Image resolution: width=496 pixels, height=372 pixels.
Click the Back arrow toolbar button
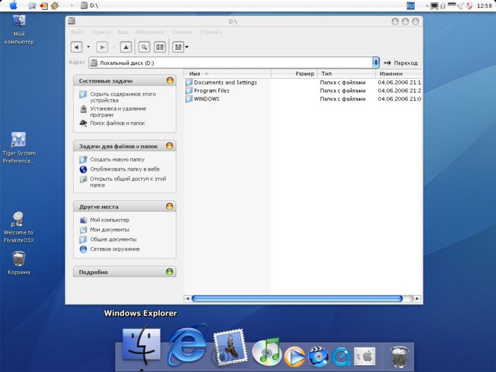76,47
